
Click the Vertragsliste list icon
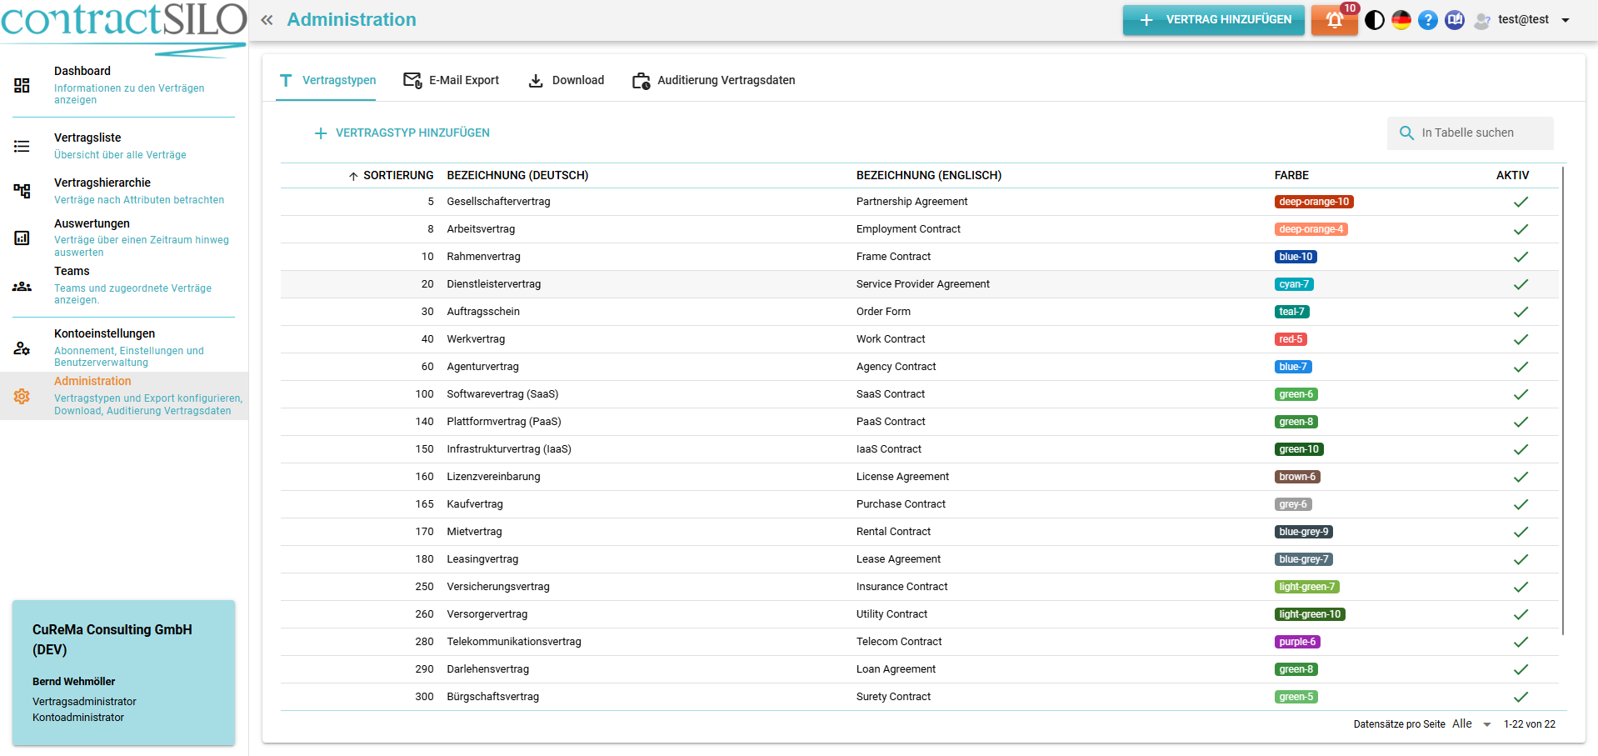22,146
